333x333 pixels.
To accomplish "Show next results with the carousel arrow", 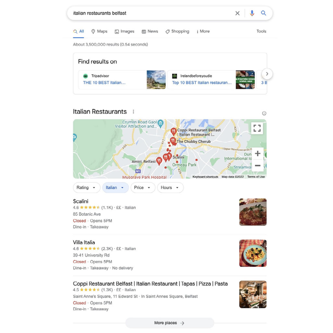I will click(267, 74).
